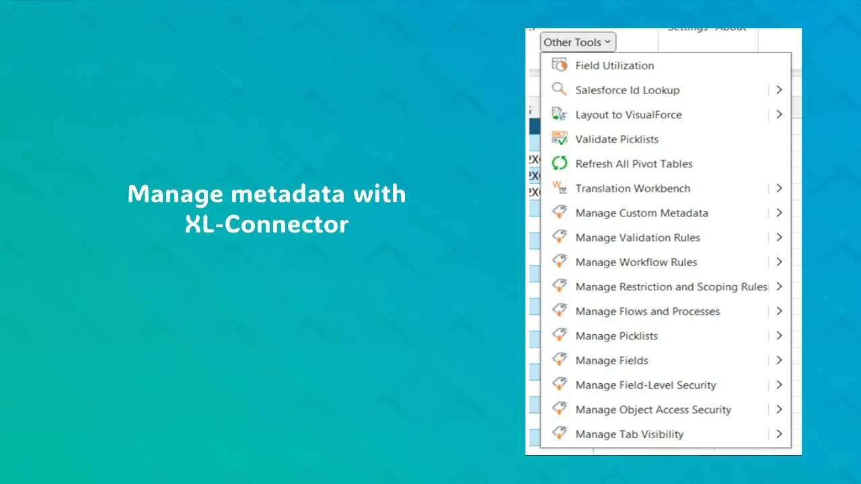The width and height of the screenshot is (861, 484).
Task: Click the Manage Custom Metadata tag icon
Action: 559,212
